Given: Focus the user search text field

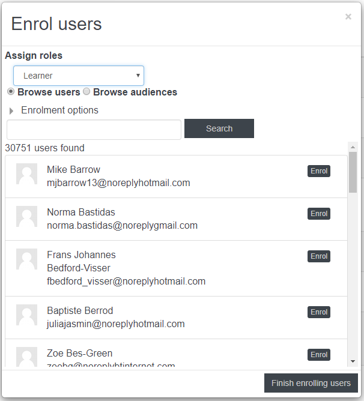Looking at the screenshot, I should (x=94, y=130).
